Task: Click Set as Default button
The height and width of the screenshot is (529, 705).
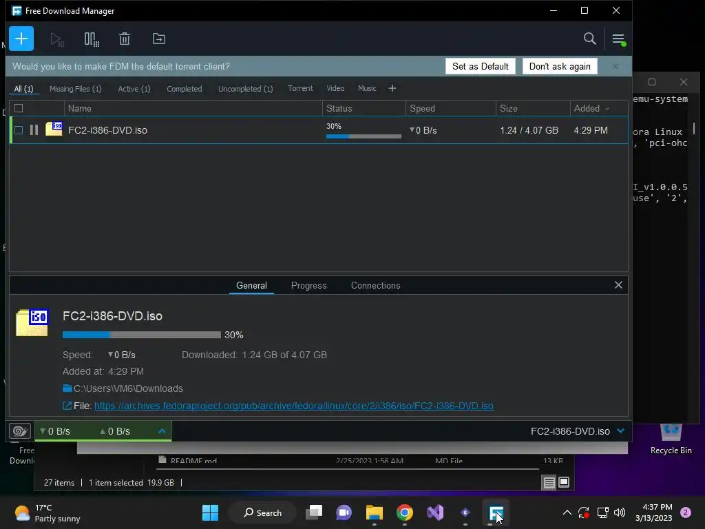Action: (480, 66)
